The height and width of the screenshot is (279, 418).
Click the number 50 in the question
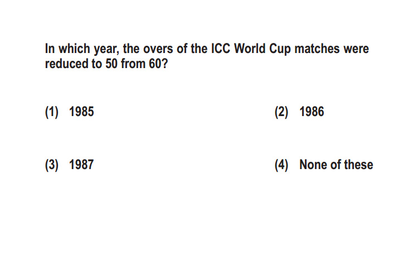pyautogui.click(x=111, y=64)
